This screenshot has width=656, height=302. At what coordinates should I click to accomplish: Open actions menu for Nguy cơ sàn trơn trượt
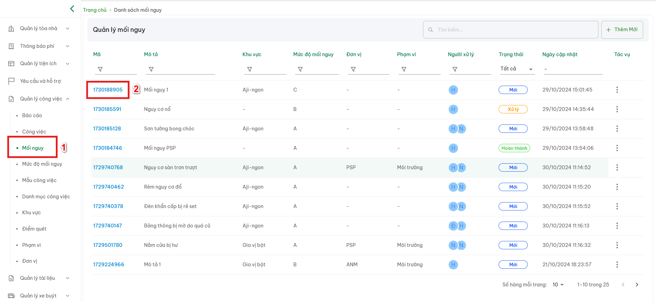point(617,167)
